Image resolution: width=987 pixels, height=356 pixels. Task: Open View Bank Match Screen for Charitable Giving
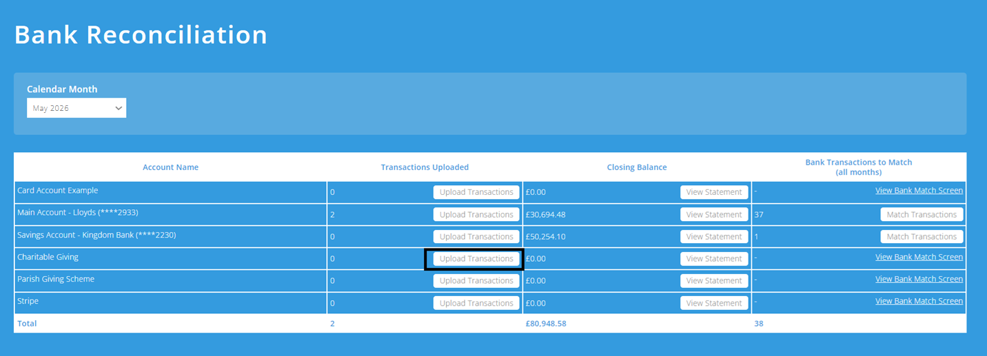(919, 257)
